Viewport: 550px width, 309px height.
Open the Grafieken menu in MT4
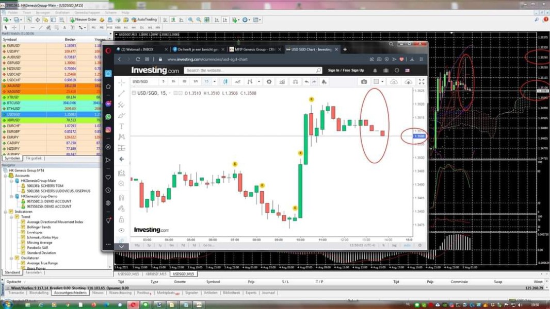62,12
